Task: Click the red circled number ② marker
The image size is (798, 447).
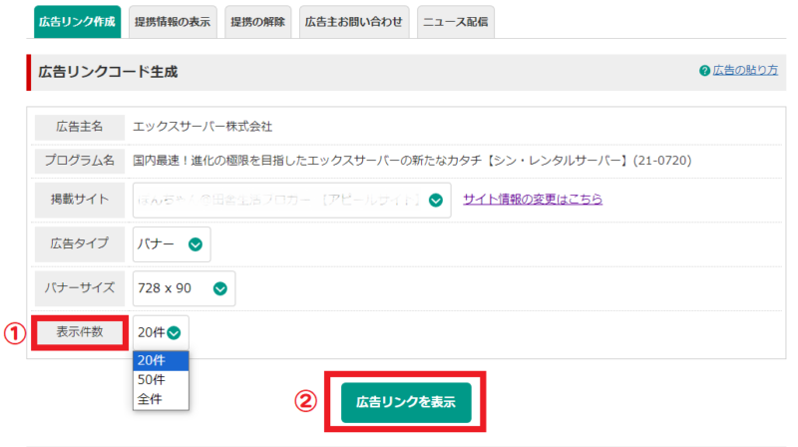Action: click(x=307, y=402)
